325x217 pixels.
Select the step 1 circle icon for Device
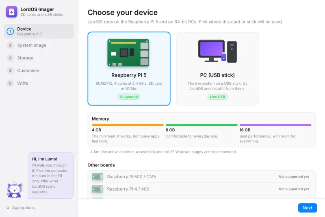pyautogui.click(x=10, y=31)
